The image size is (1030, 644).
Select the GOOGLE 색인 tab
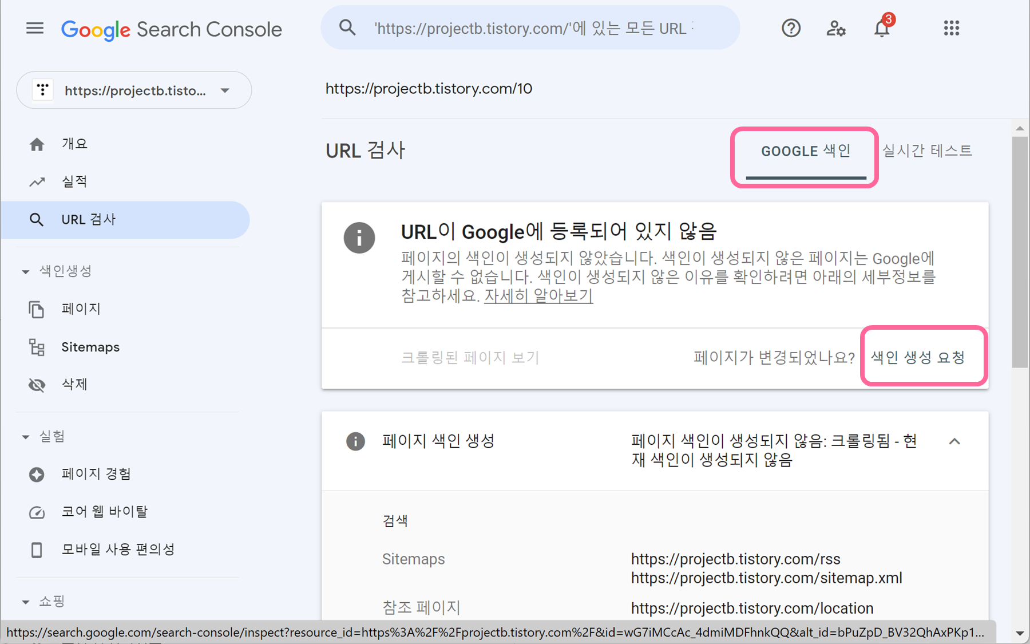click(806, 151)
